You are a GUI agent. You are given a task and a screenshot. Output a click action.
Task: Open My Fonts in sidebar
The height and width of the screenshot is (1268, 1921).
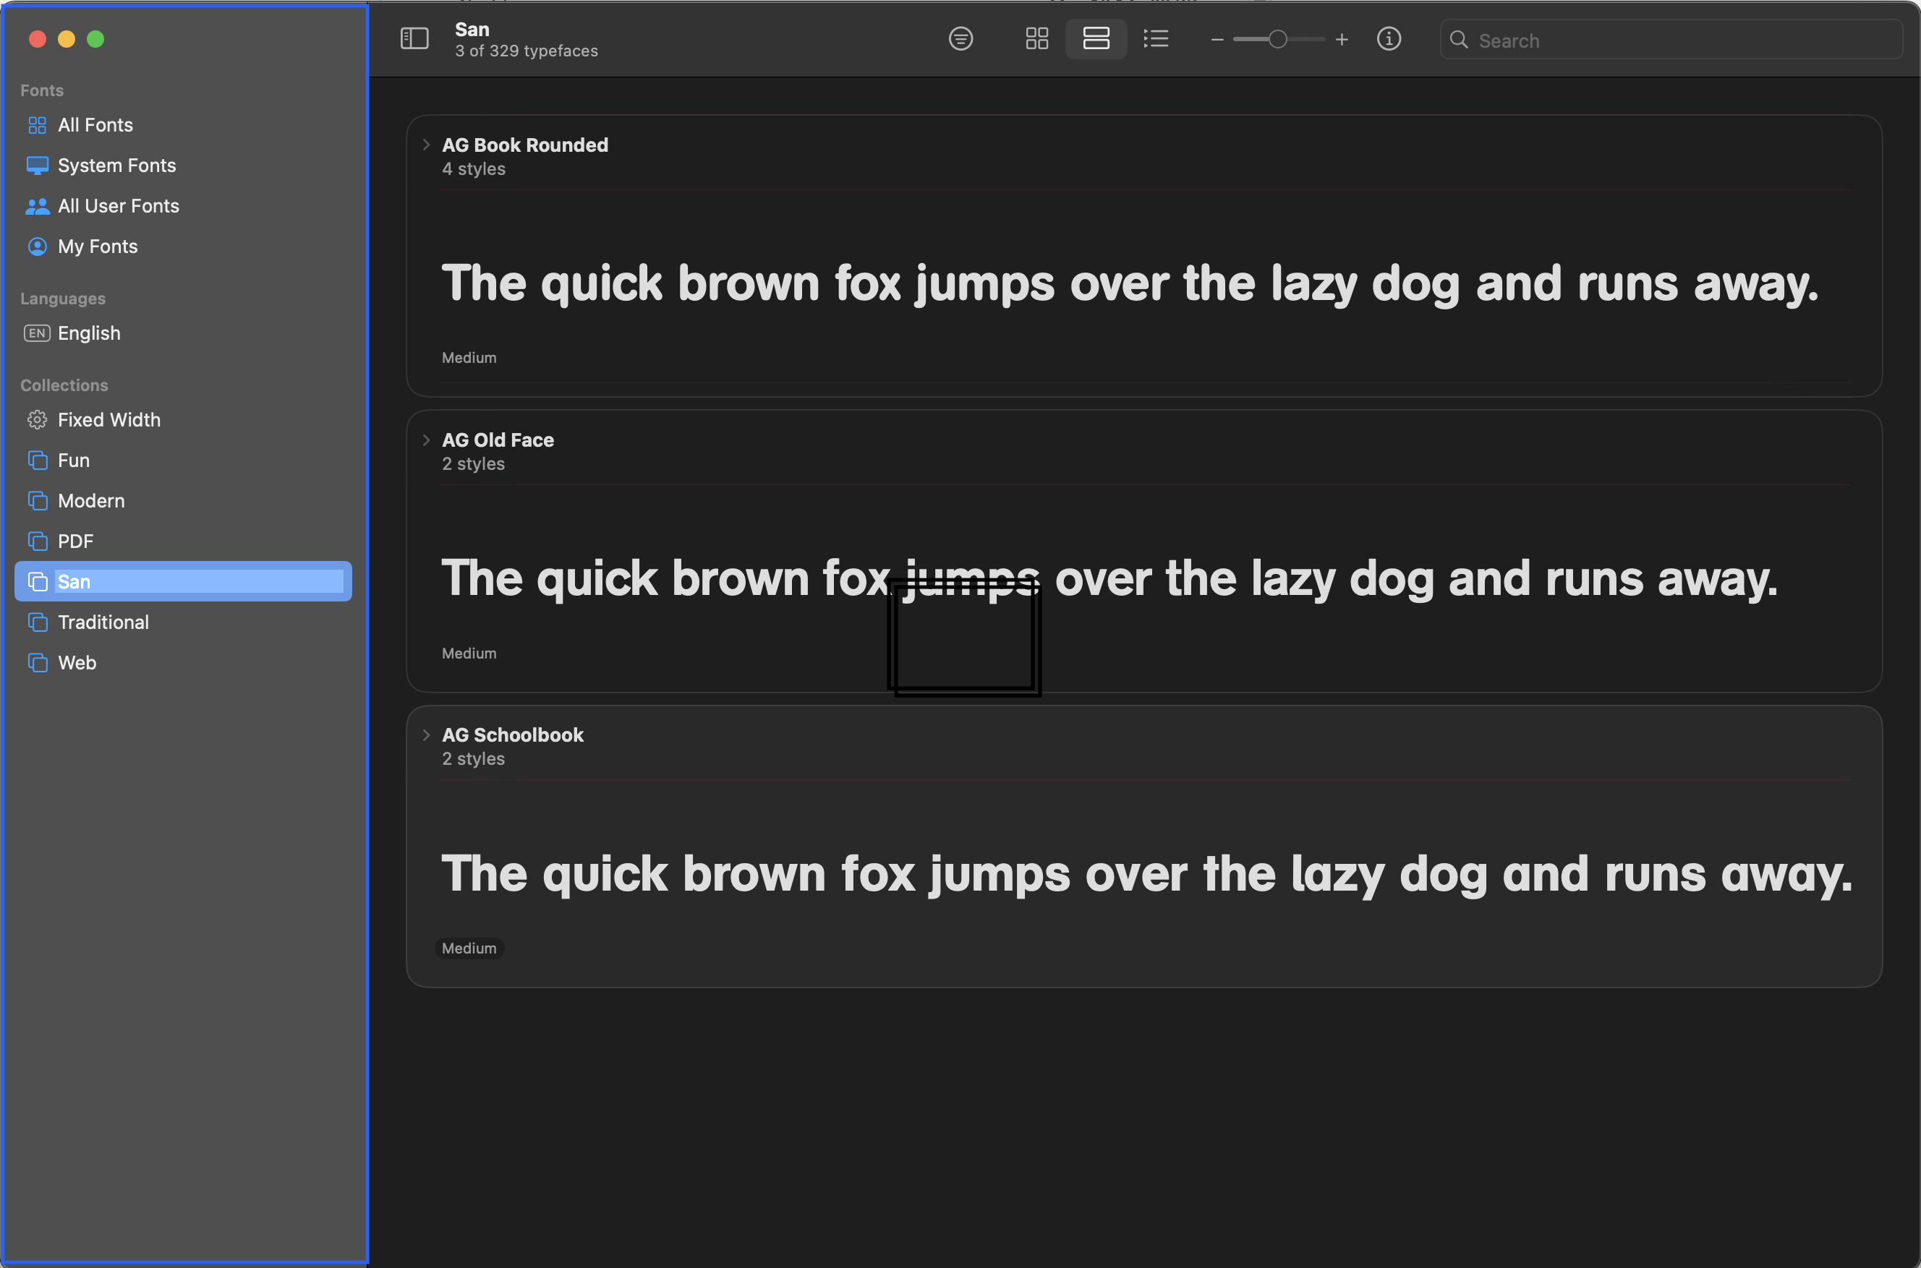click(x=98, y=247)
